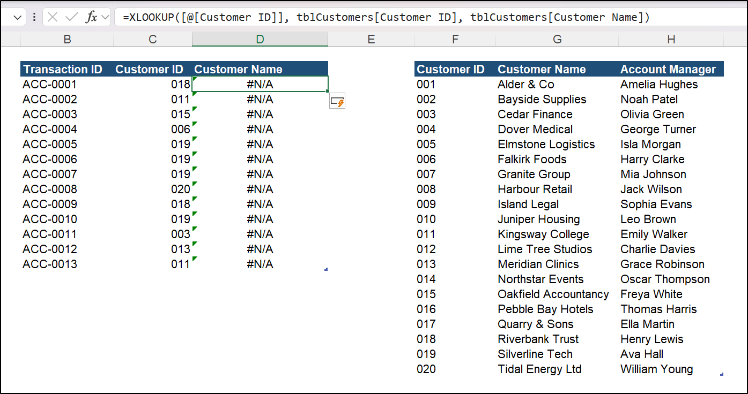748x394 pixels.
Task: Select Harbour Retail cell
Action: tap(557, 189)
